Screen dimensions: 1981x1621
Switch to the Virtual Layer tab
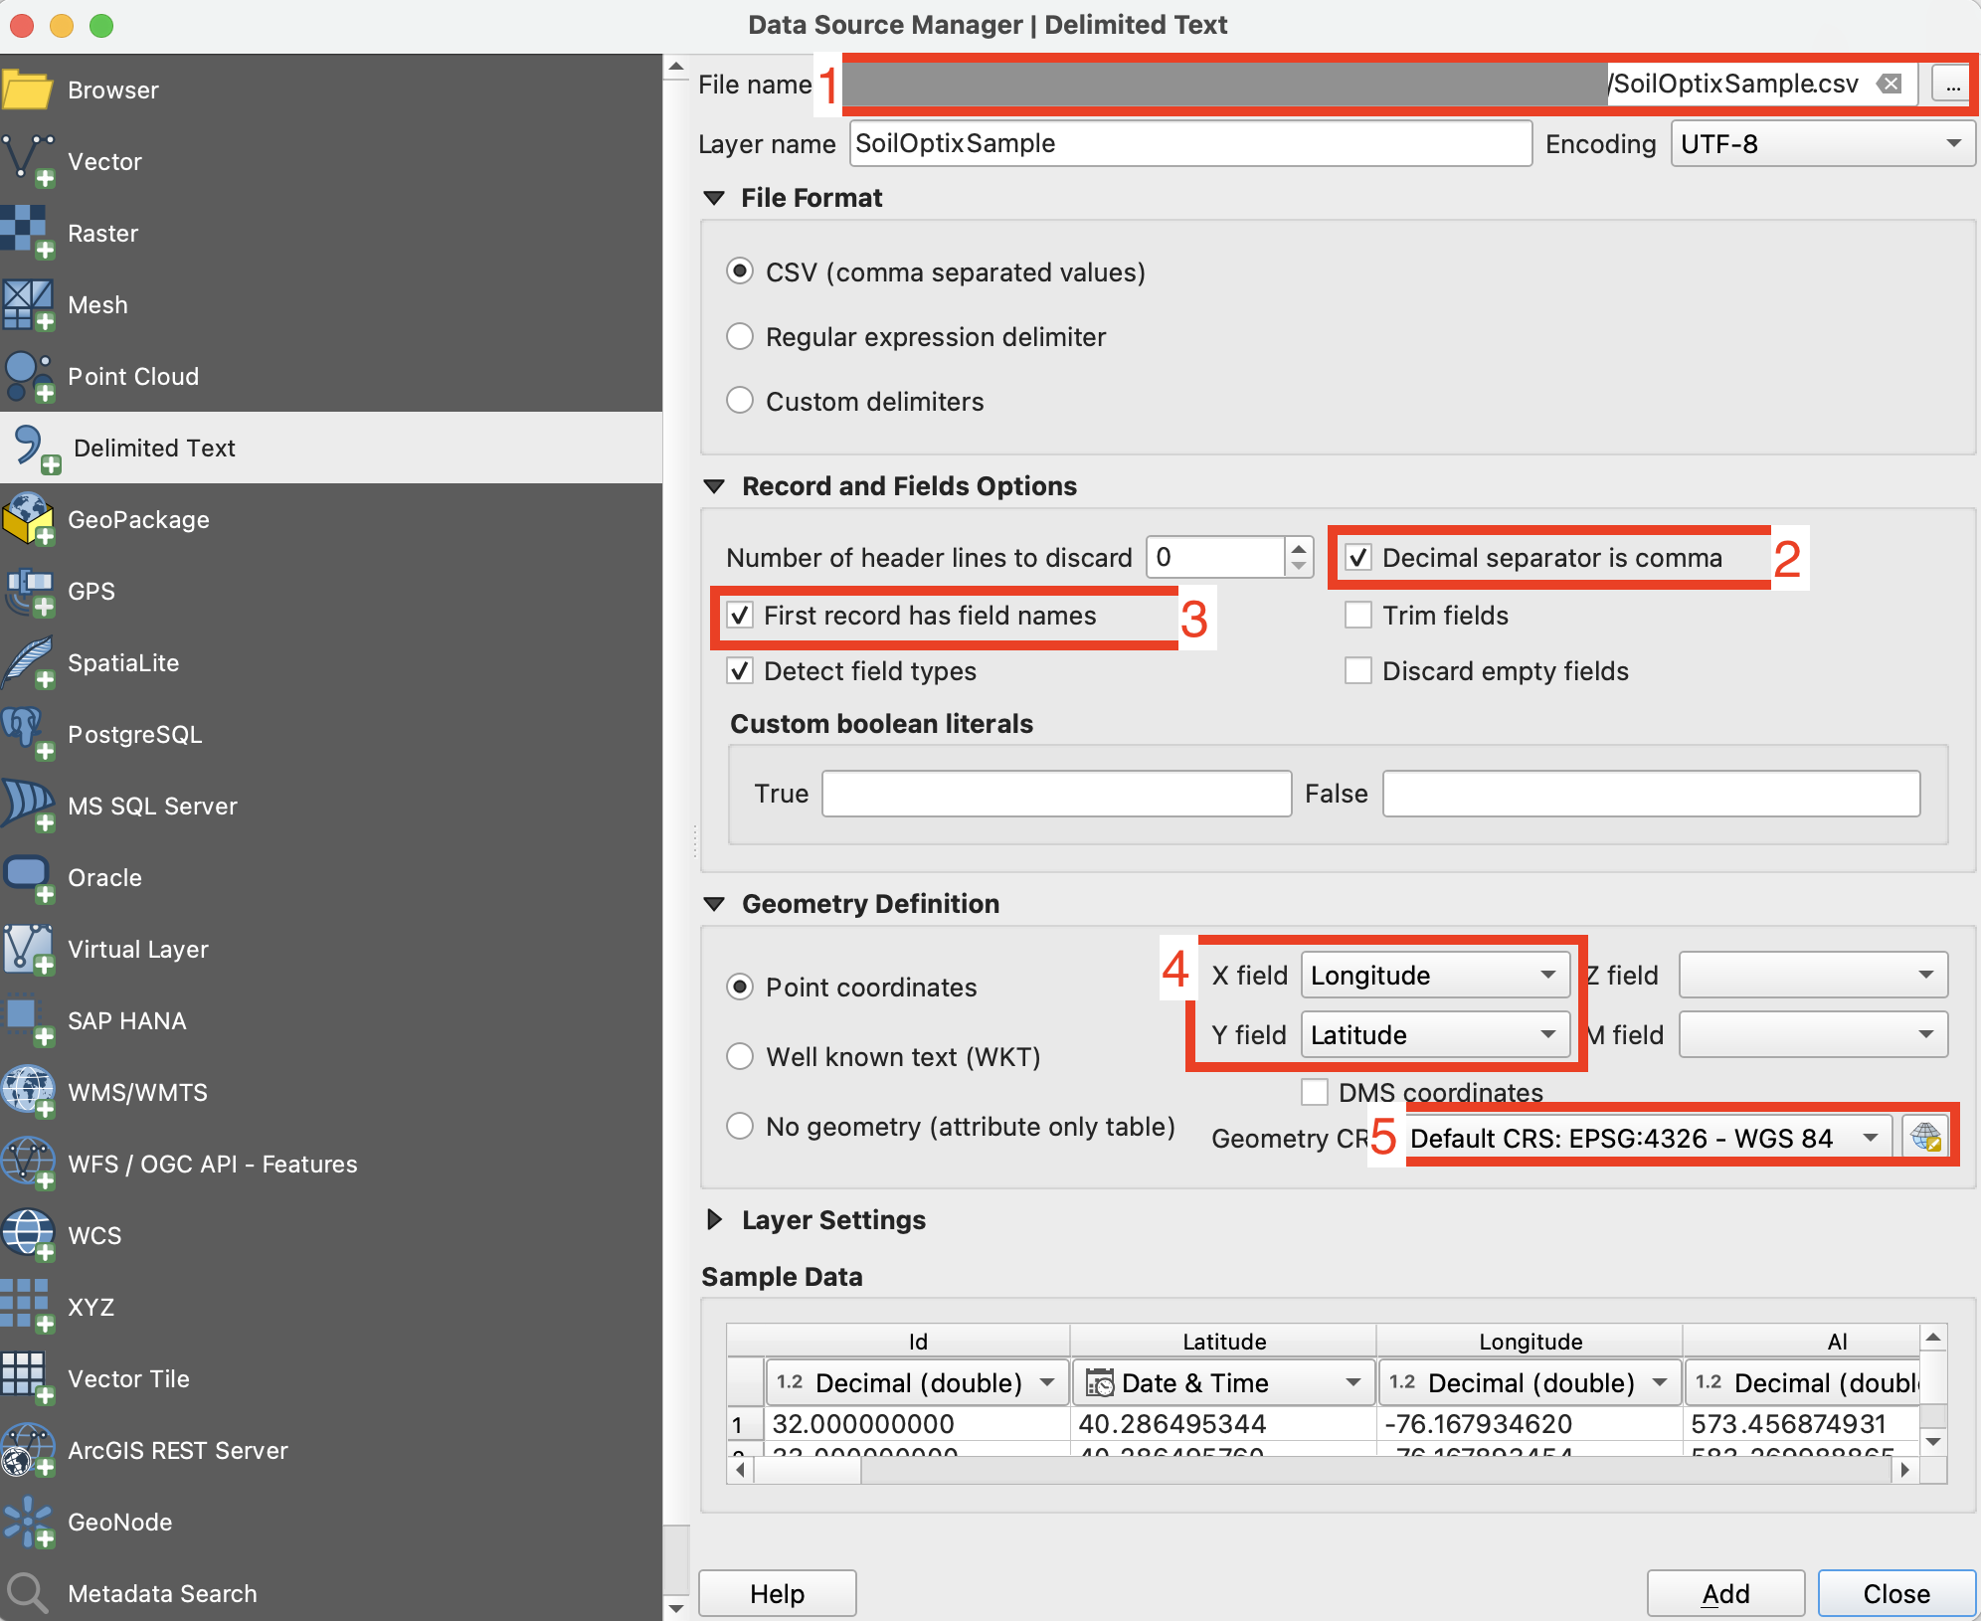click(137, 949)
